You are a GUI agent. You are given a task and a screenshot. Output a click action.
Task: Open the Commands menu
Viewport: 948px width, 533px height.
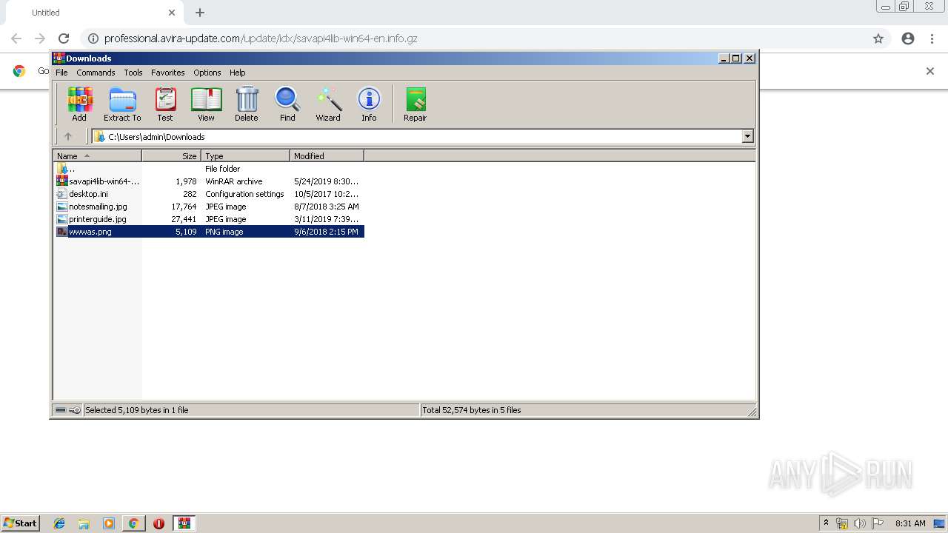tap(96, 73)
